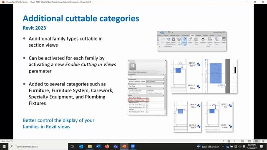
Task: Click the 'Slide 10 of 79' status text
Action: (7, 141)
